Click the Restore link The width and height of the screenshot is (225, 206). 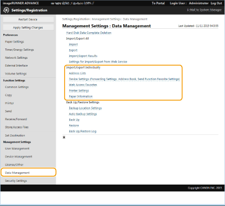click(74, 125)
